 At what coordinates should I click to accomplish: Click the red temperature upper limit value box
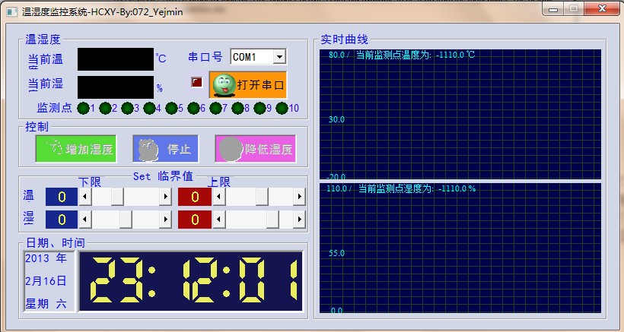point(195,198)
